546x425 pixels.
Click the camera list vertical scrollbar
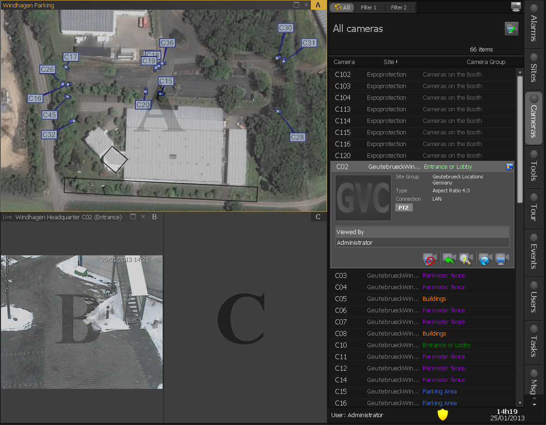tap(520, 139)
